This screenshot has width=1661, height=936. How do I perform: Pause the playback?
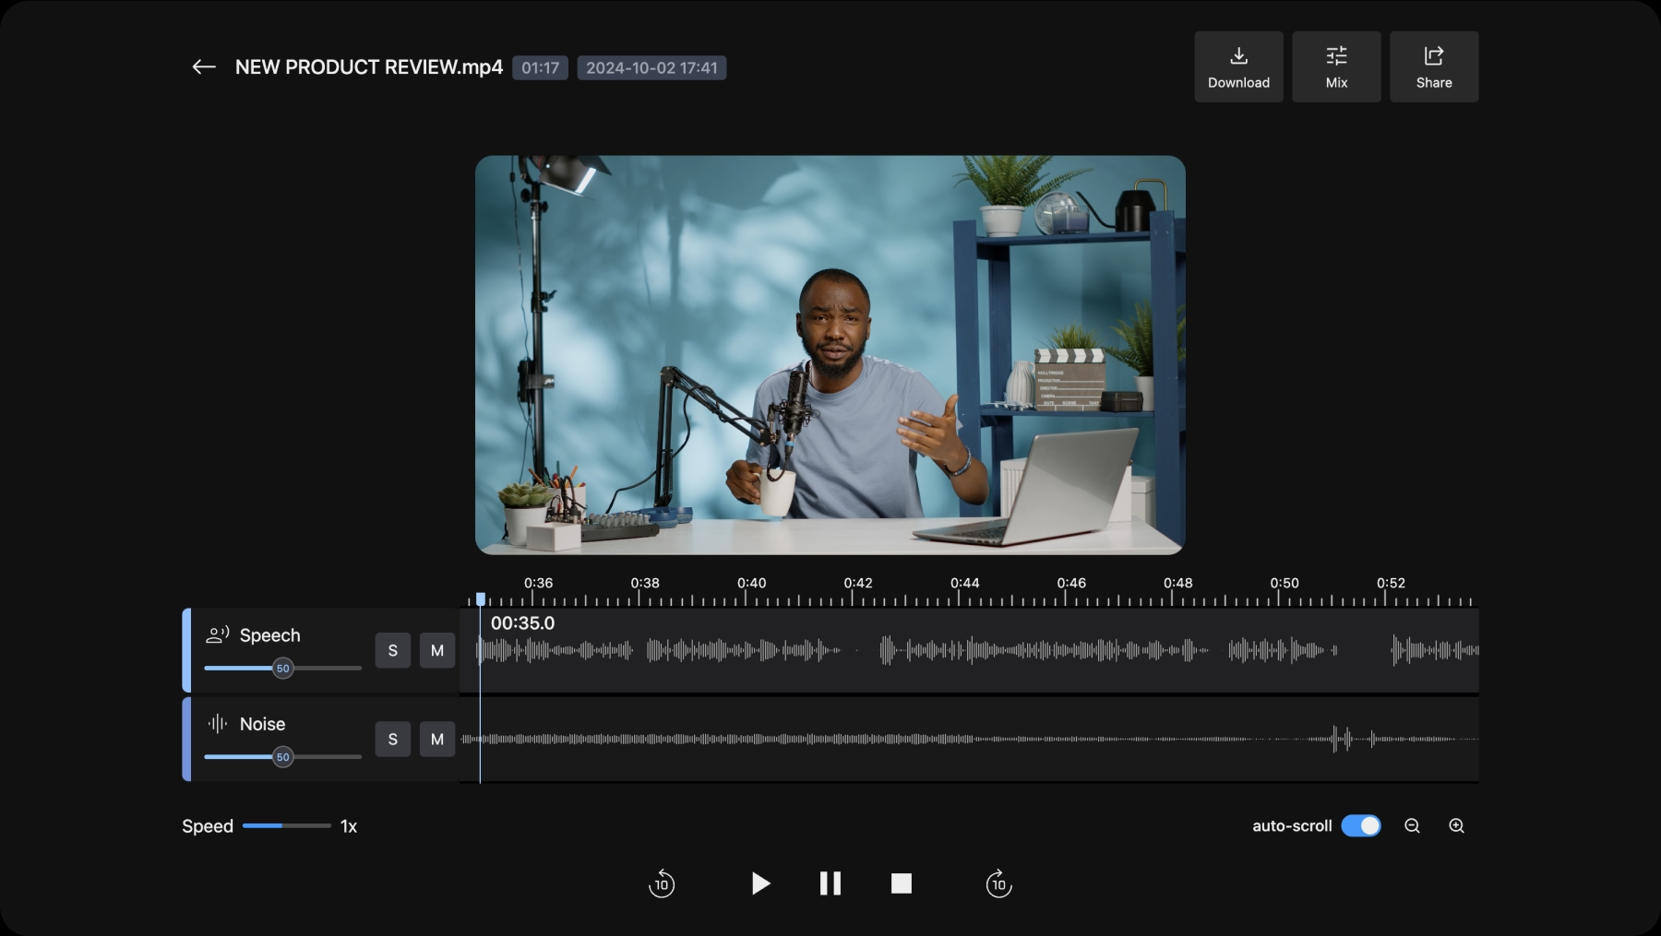point(830,883)
